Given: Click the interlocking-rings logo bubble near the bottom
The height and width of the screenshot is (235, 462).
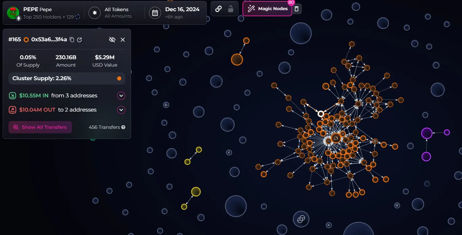Looking at the screenshot, I should (301, 219).
